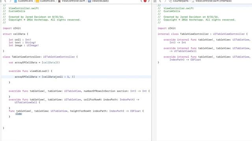Open the ViewController.swift breadcrumb in left jump bar
Screen dimensions: 252x141
tap(71, 1)
